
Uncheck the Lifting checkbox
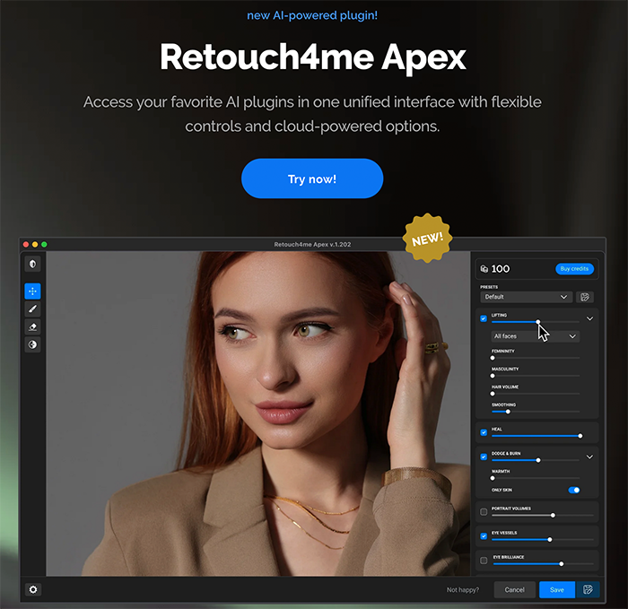[484, 318]
